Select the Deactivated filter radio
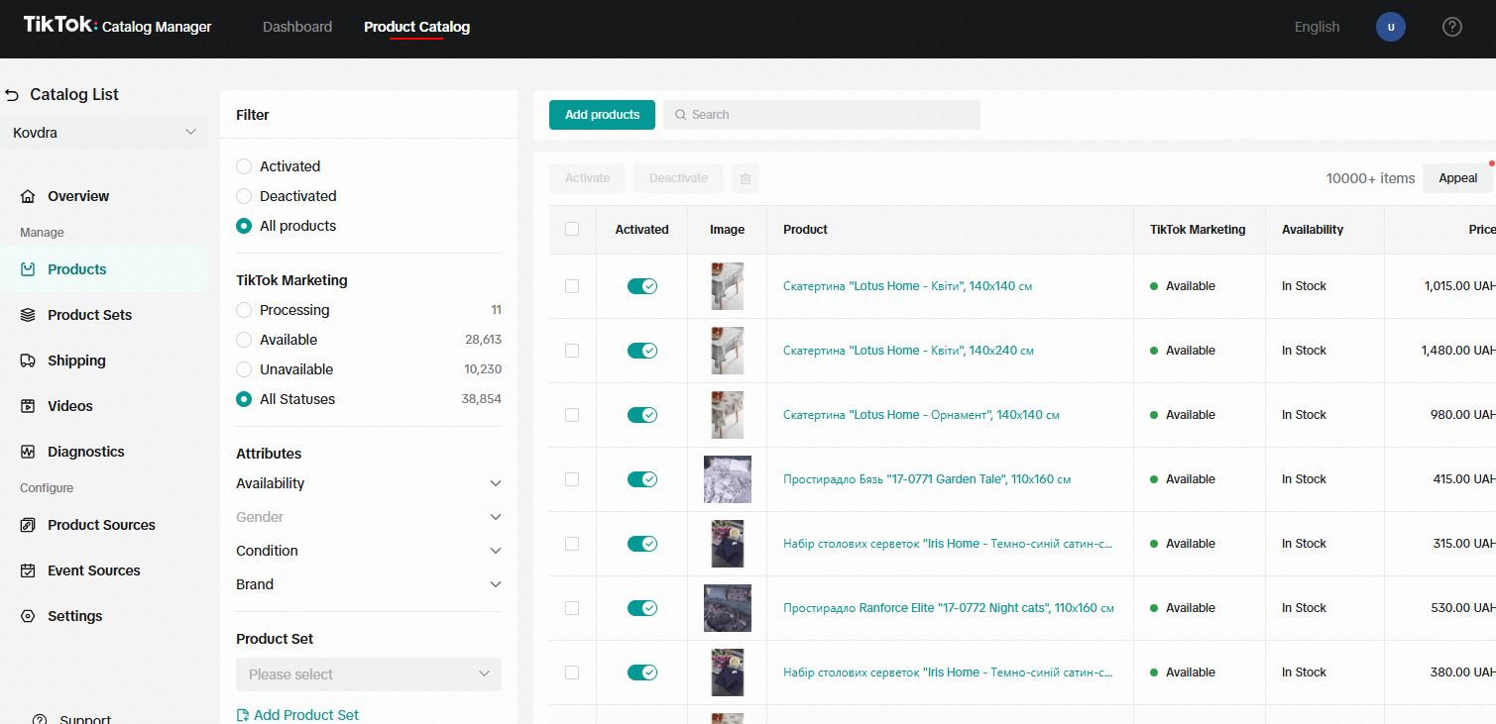Image resolution: width=1496 pixels, height=724 pixels. point(244,196)
